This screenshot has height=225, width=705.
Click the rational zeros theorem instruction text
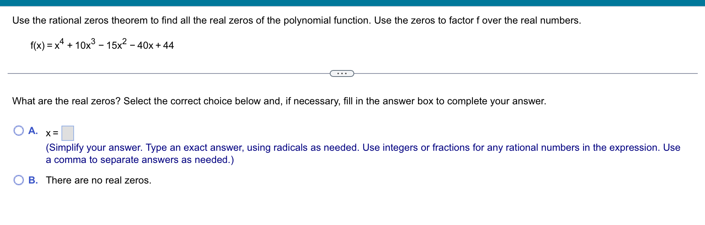pyautogui.click(x=296, y=20)
